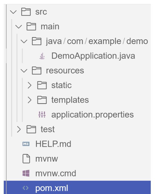Image resolution: width=157 pixels, height=194 pixels.
Task: Open DemoApplication.java file
Action: (x=93, y=56)
